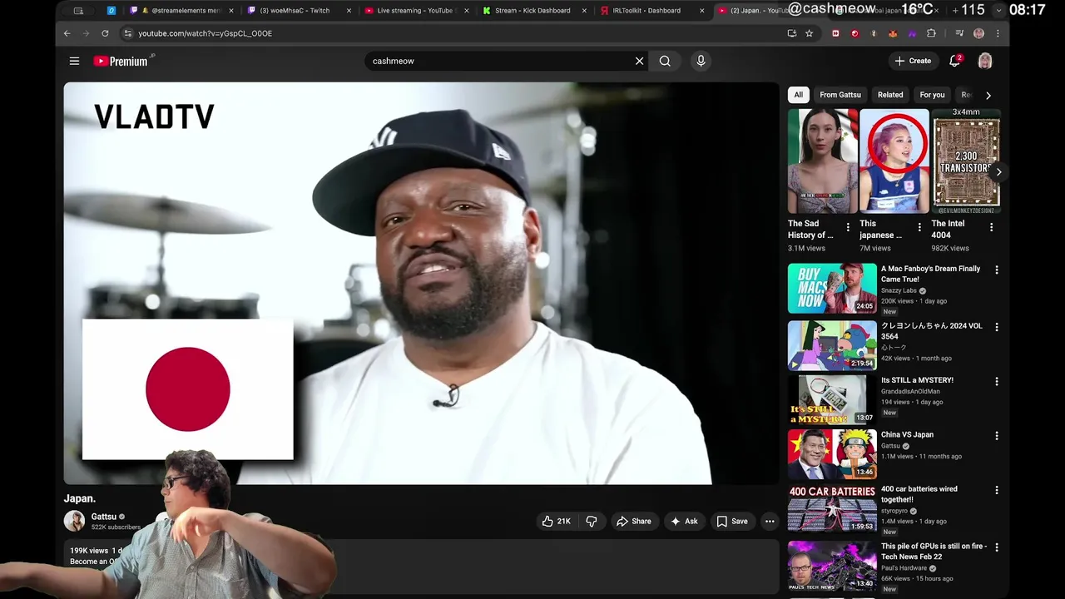Open China VS Japan video title
Image resolution: width=1065 pixels, height=599 pixels.
click(x=907, y=434)
